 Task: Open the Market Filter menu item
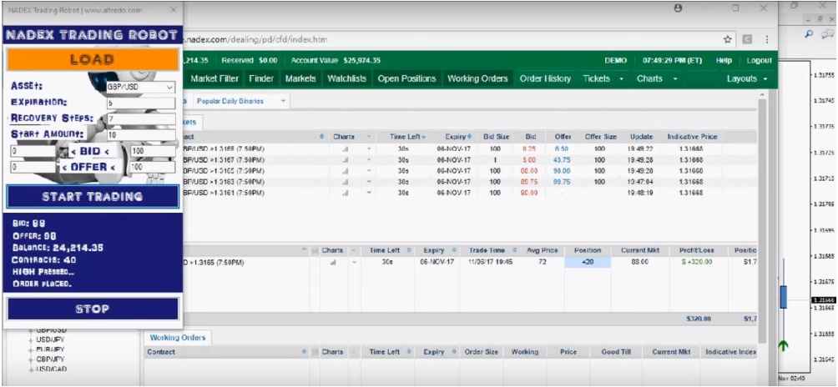(x=215, y=78)
